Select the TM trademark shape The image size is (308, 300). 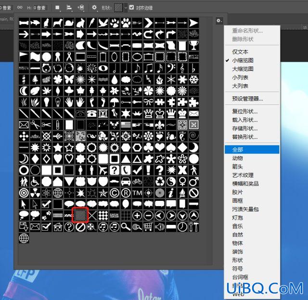(137, 193)
